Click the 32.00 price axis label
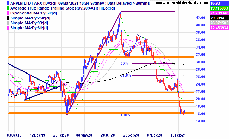Screen dimensions: 229x139 201,55
